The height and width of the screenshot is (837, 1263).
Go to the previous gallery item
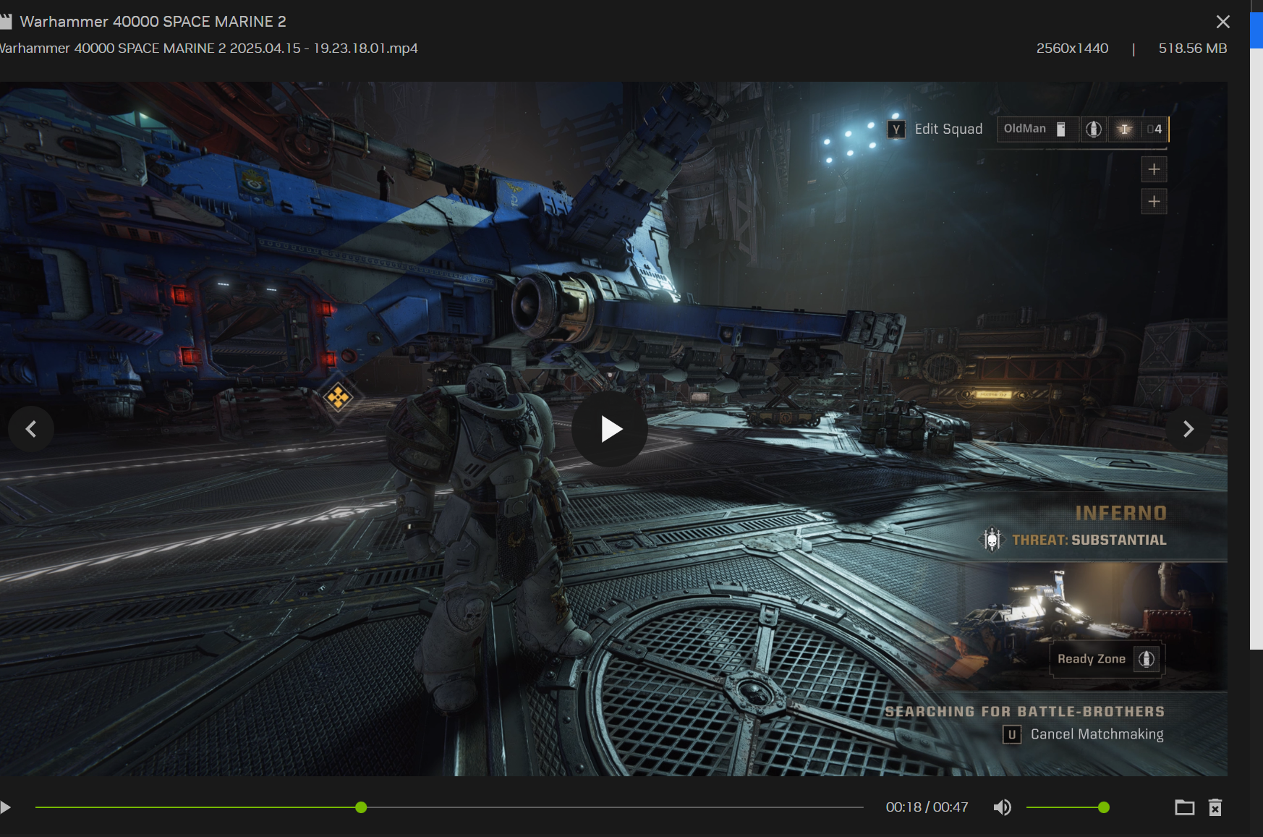31,429
